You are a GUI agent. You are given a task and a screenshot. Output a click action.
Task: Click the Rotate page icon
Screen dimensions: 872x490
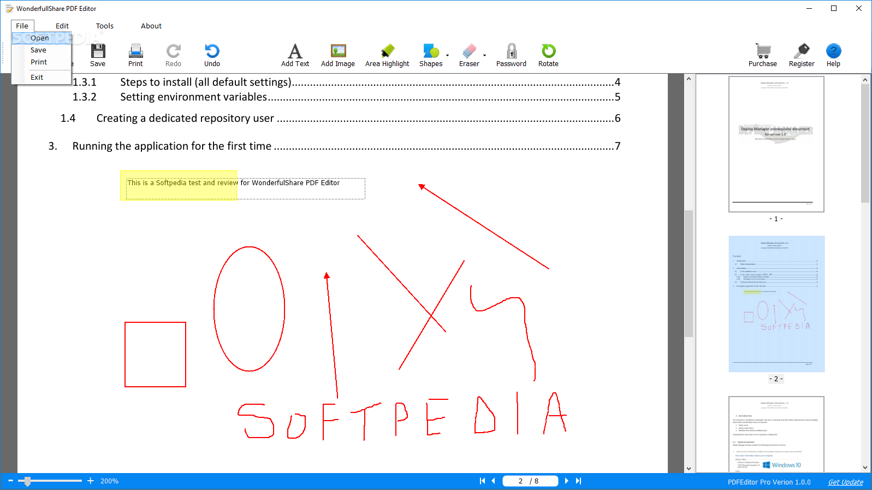(x=548, y=55)
